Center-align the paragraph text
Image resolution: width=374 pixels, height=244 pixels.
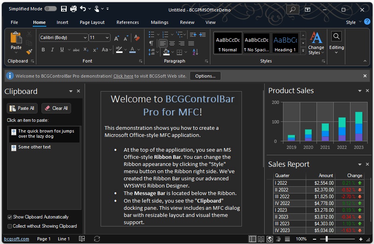(172, 43)
